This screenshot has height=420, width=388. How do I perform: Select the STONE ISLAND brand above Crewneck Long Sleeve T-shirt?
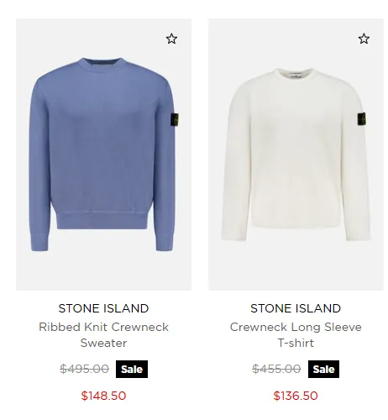coord(296,308)
